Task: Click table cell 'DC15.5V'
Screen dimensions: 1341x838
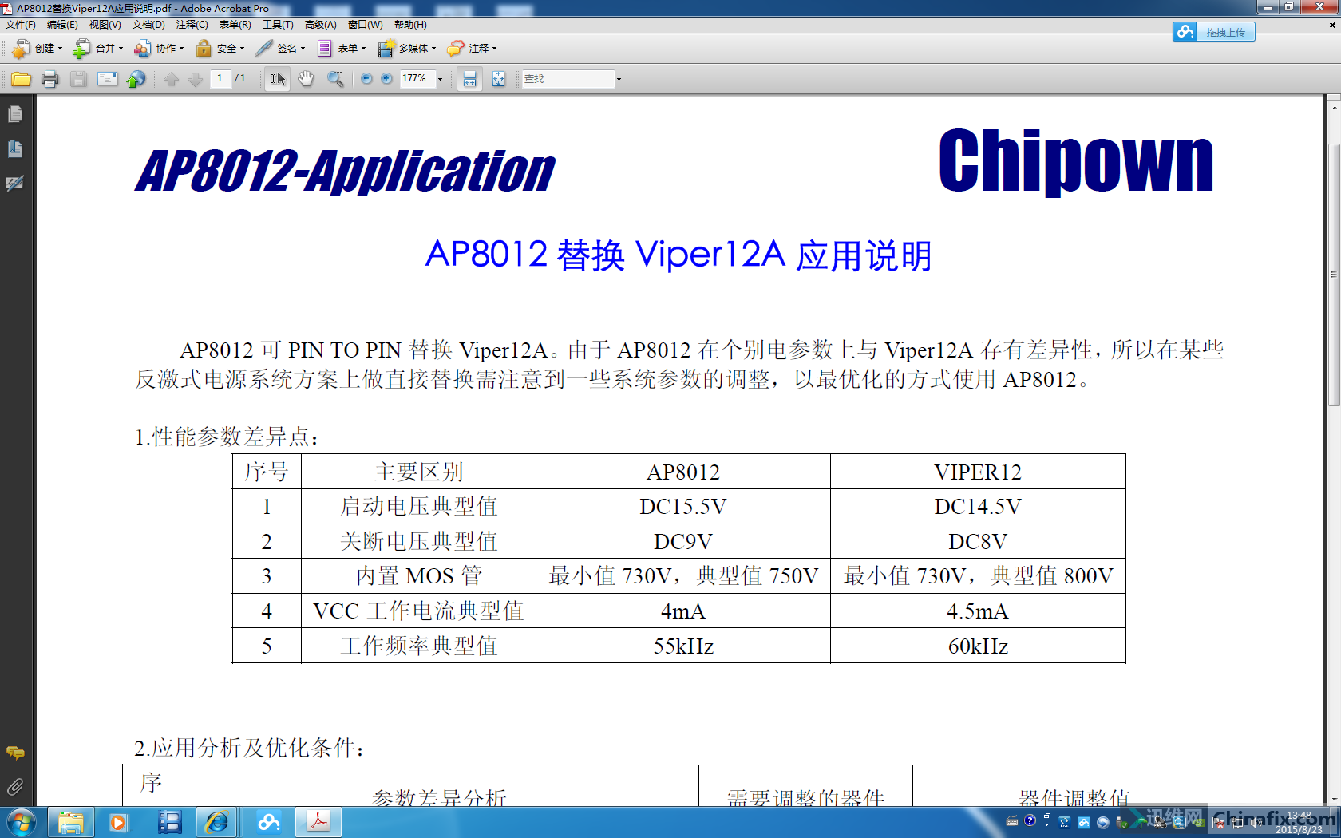Action: coord(683,507)
